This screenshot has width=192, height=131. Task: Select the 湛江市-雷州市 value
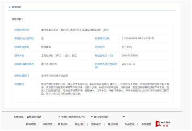[49, 64]
